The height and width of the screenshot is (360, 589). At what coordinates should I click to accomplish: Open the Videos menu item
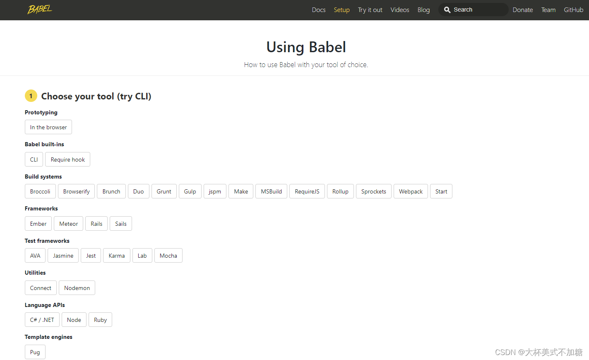point(400,10)
